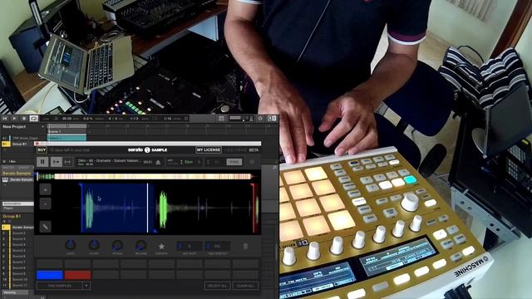This screenshot has height=299, width=532.
Task: Click the restart transport icon in Maschine header
Action: point(5,118)
